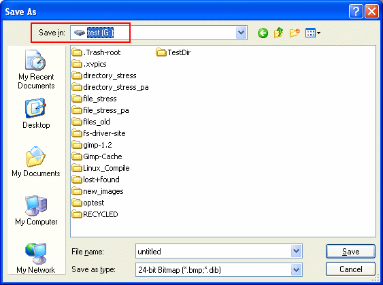
Task: Select the Linux_Compile folder
Action: click(101, 168)
